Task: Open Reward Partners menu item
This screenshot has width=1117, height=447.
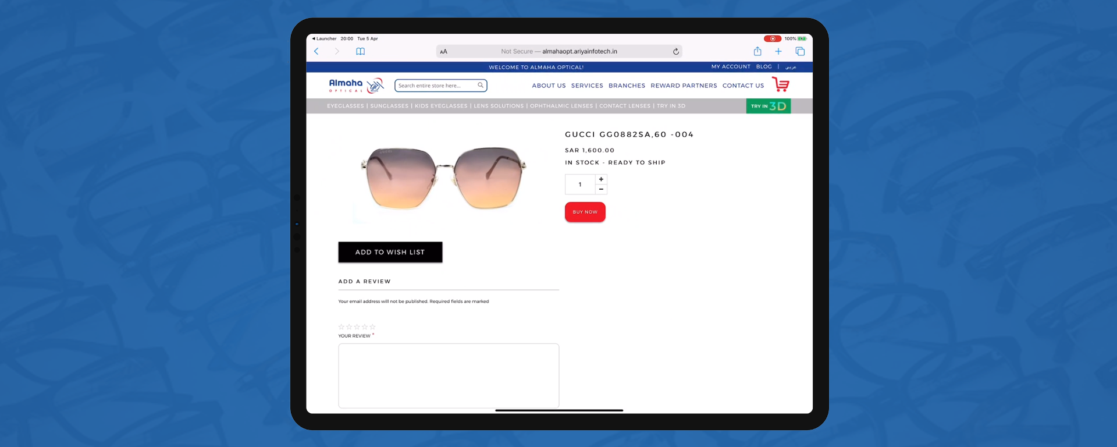Action: [x=684, y=86]
